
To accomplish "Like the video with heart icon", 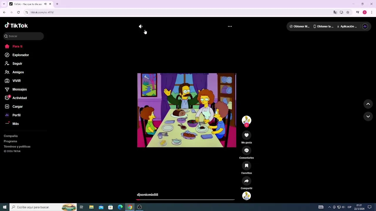I will 246,135.
